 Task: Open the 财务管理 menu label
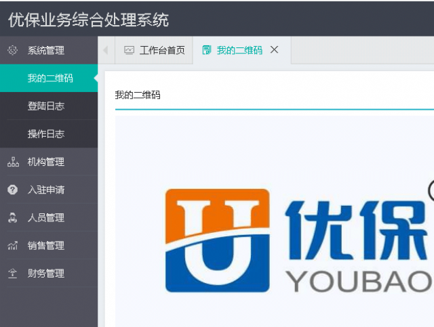[46, 274]
